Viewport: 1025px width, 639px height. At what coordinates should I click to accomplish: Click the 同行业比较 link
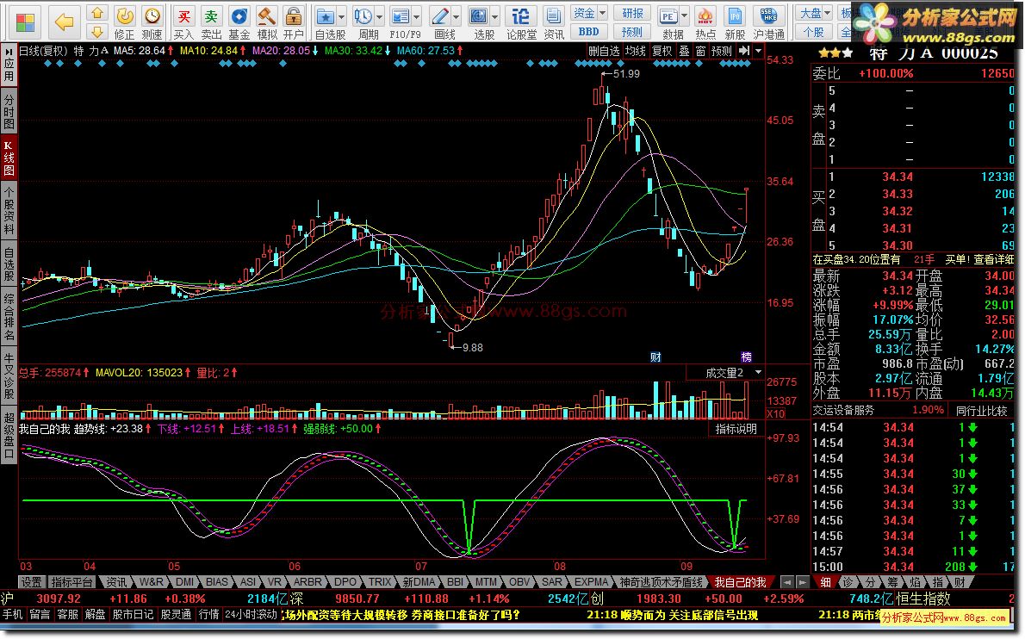click(981, 410)
